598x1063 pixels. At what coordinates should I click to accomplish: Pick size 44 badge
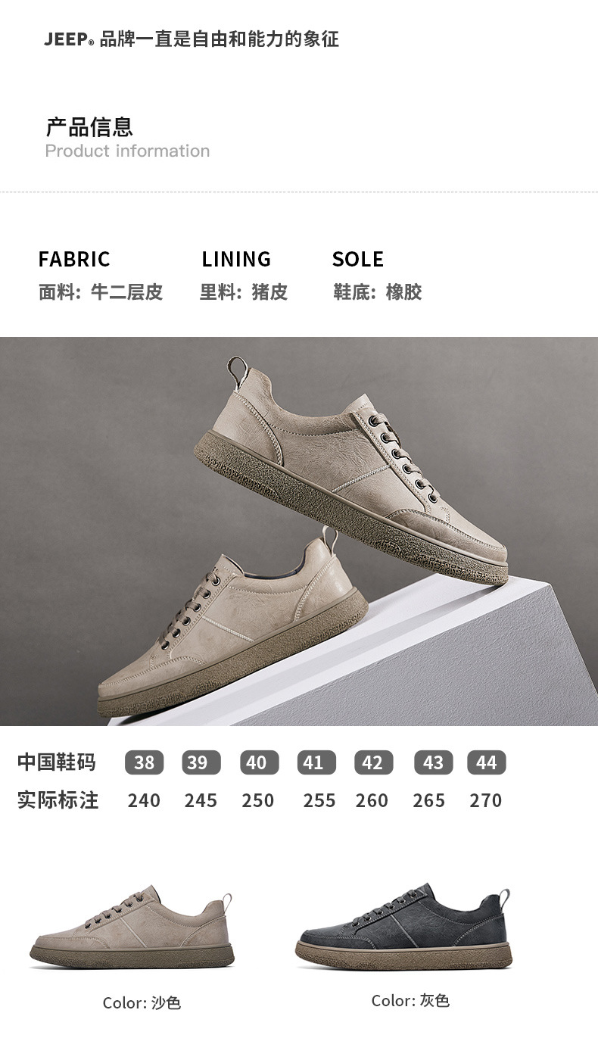(487, 762)
